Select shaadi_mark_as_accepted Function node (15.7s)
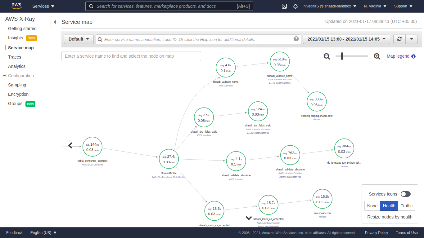 (x=268, y=205)
